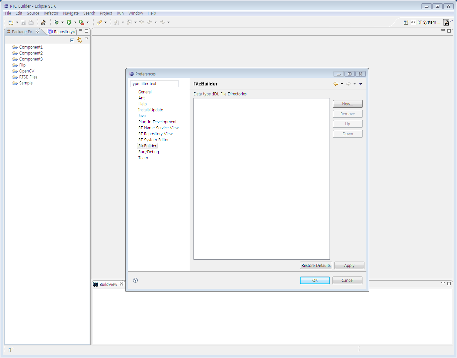Open the Window menu

coord(136,13)
